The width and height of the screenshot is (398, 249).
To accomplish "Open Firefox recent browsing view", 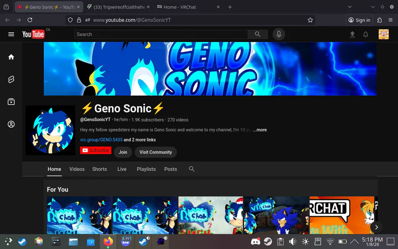I will (x=6, y=7).
